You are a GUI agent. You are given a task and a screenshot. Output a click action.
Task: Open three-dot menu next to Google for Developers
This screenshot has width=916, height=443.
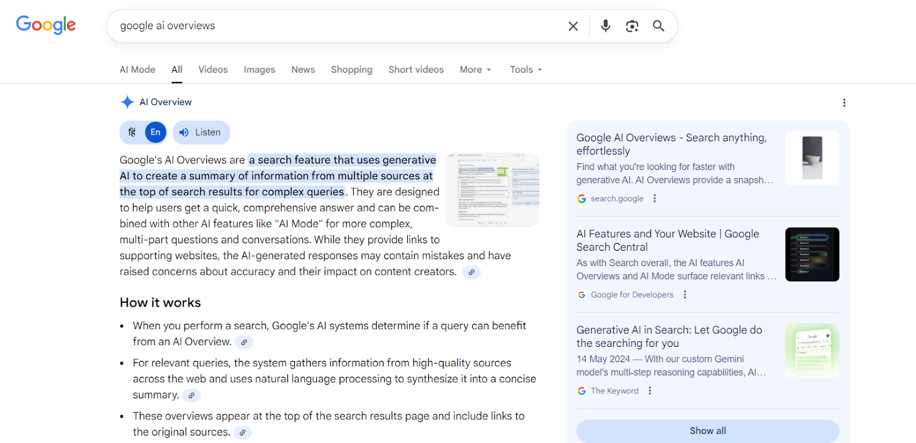(x=685, y=295)
